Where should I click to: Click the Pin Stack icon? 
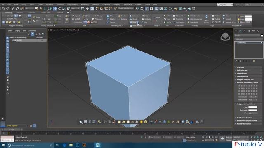[236, 61]
